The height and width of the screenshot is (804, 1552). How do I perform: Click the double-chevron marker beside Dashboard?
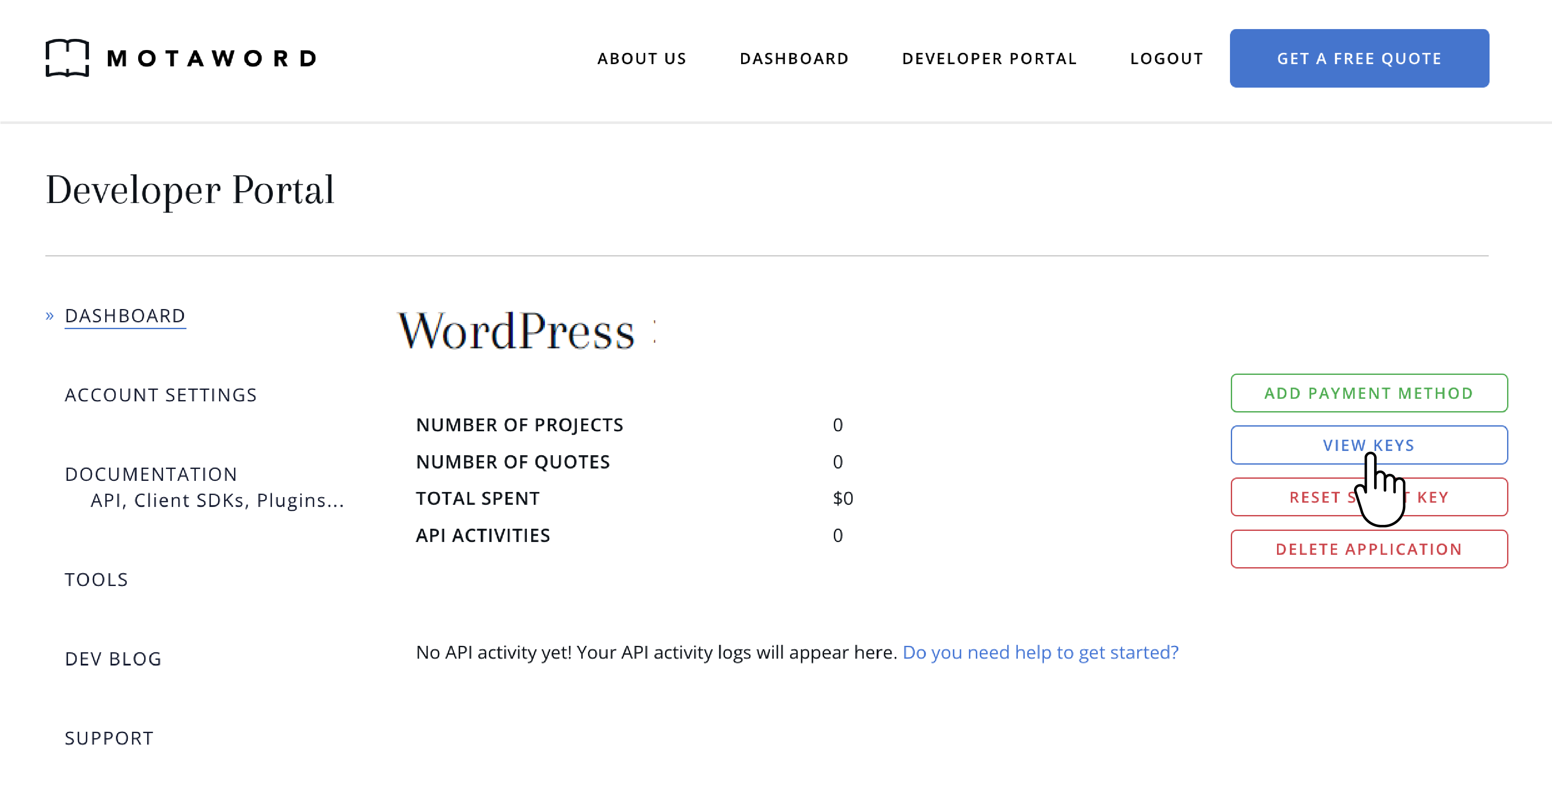point(50,315)
